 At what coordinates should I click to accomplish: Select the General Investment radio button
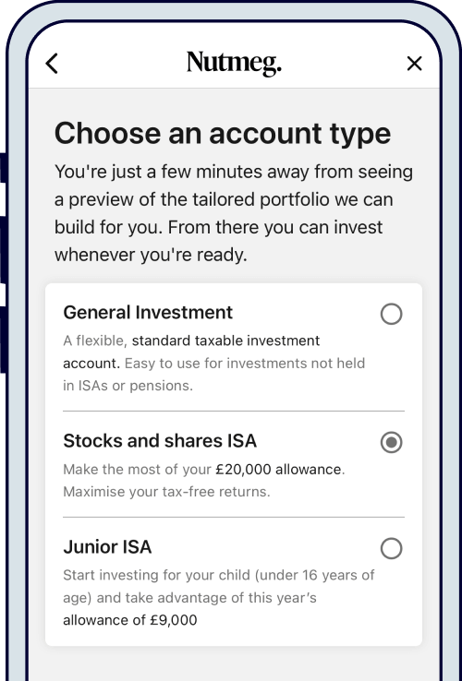tap(391, 314)
